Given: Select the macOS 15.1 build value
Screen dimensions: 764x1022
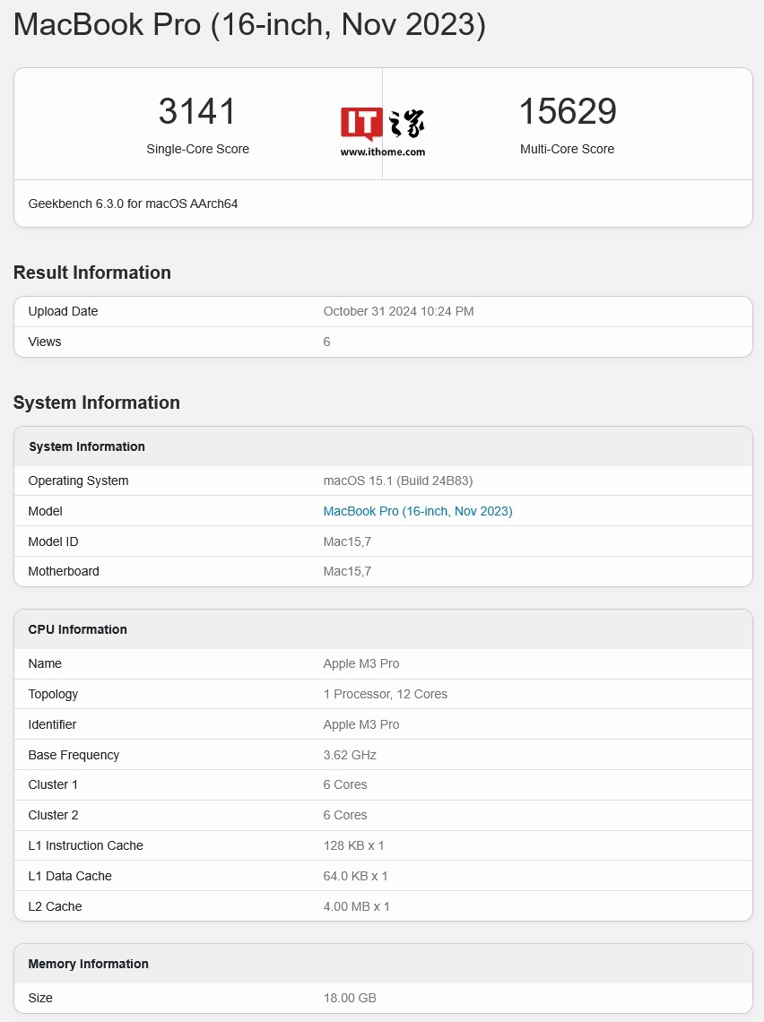Looking at the screenshot, I should 397,481.
